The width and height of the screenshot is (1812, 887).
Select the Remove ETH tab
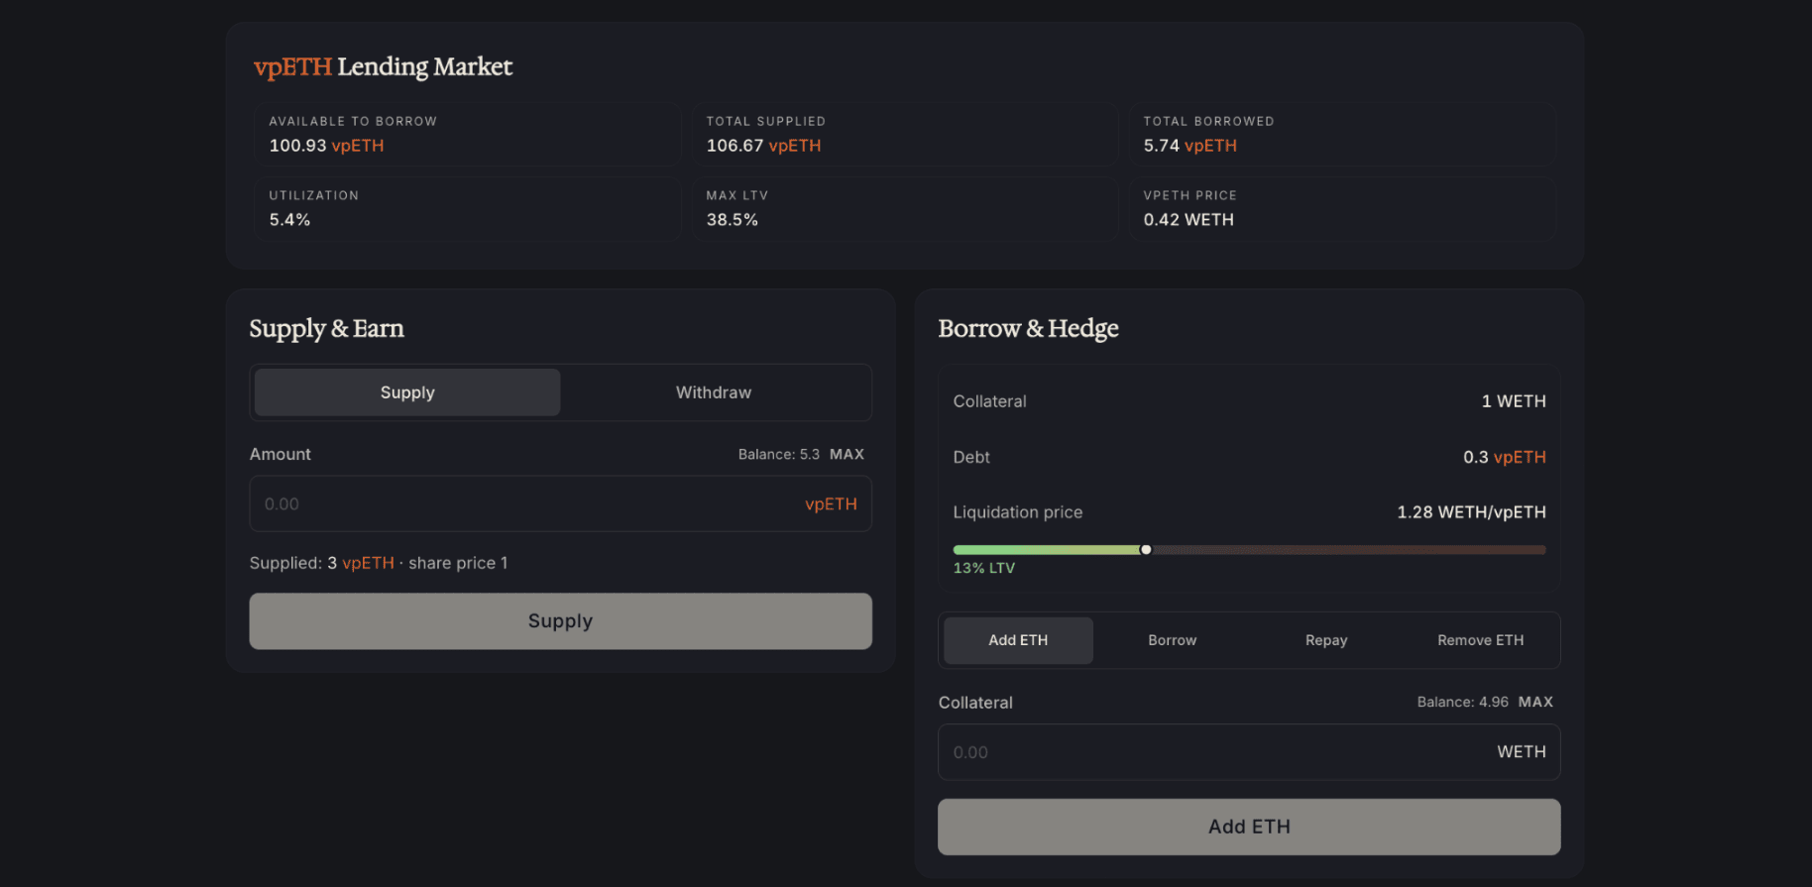[x=1481, y=640]
